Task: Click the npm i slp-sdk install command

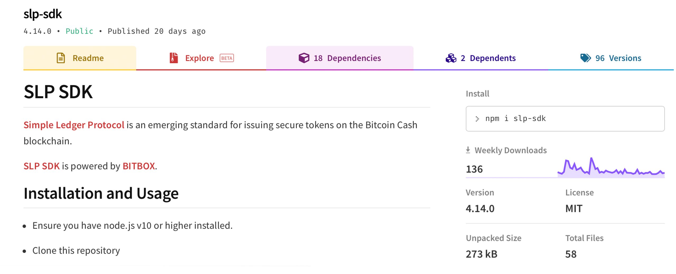Action: (515, 118)
